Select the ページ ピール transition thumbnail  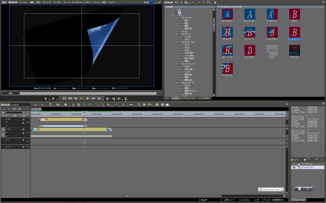click(x=227, y=69)
